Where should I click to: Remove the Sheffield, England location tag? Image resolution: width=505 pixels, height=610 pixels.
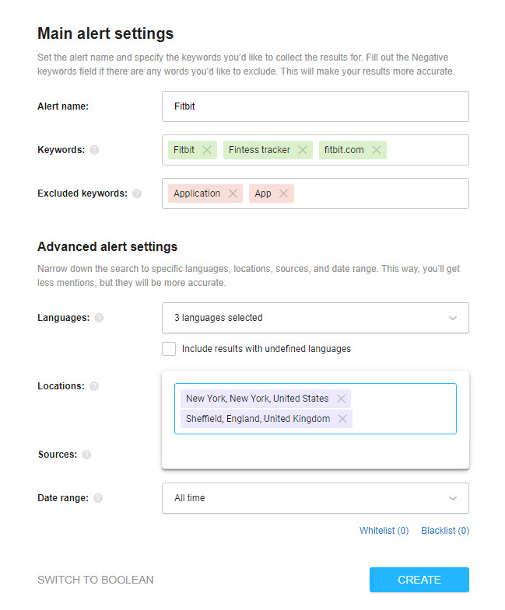[x=342, y=419]
